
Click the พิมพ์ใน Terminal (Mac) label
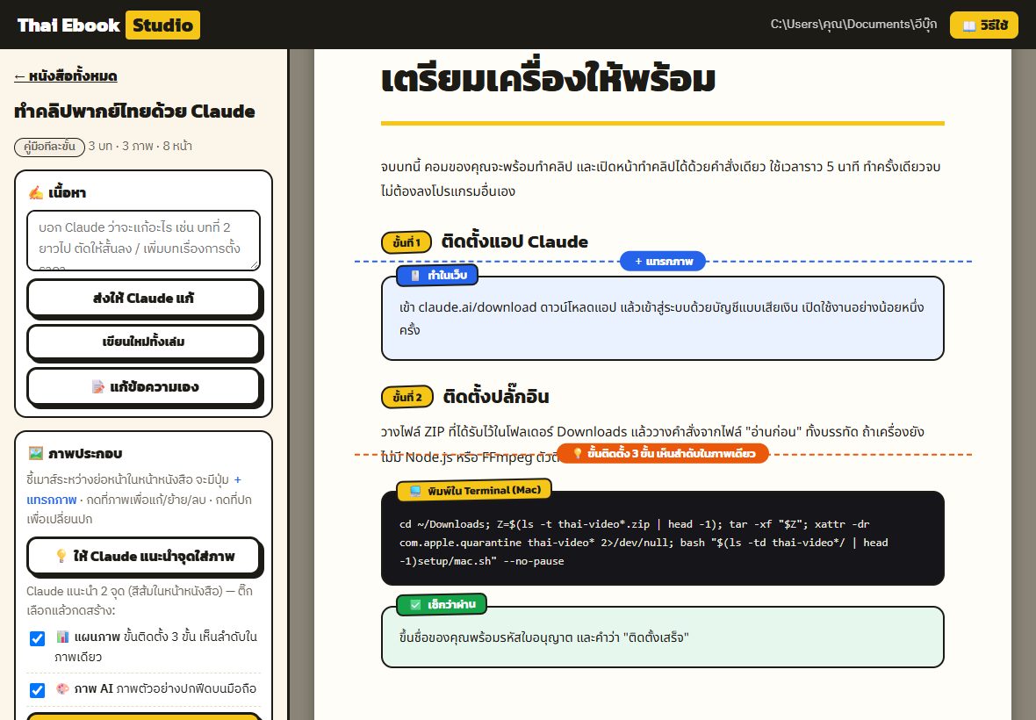click(x=474, y=490)
